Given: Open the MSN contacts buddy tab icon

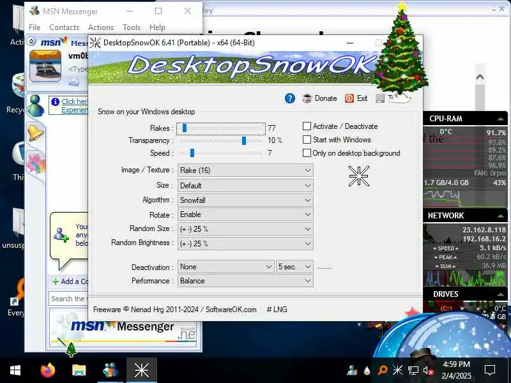Looking at the screenshot, I should point(35,106).
